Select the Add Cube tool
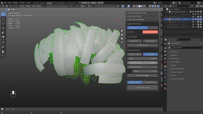Viewport: 203px width, 114px height. (3, 56)
